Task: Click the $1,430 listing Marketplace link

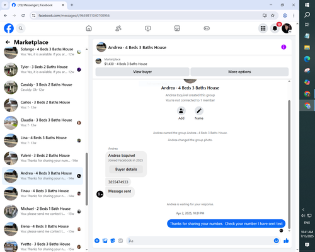Action: (125, 64)
